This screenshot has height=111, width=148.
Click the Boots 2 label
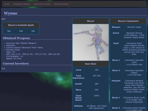pos(116,108)
